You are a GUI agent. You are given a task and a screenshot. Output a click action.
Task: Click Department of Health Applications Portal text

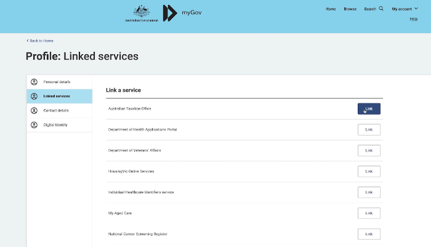click(142, 129)
